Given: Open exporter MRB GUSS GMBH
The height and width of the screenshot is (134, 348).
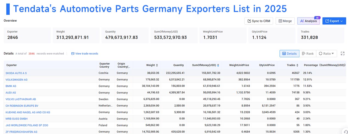Looking at the screenshot, I should [x=16, y=119].
